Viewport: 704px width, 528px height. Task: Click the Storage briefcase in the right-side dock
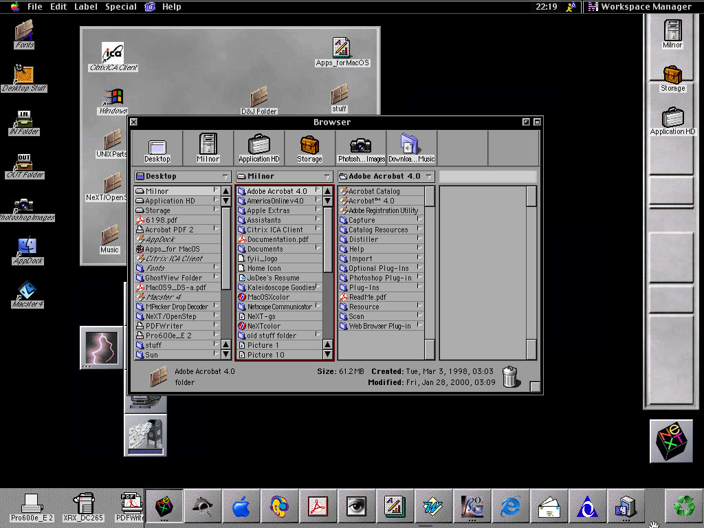(x=672, y=78)
